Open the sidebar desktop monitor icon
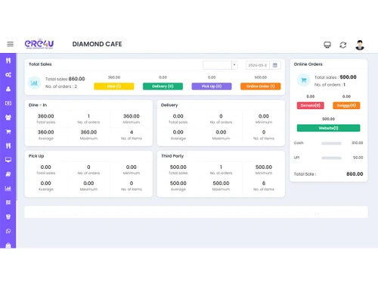378x284 pixels. (x=8, y=160)
